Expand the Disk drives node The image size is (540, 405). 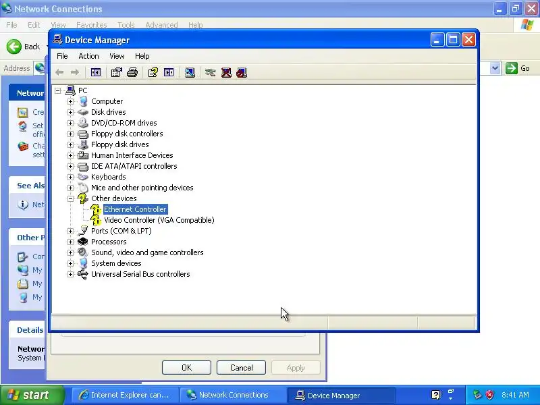tap(70, 112)
